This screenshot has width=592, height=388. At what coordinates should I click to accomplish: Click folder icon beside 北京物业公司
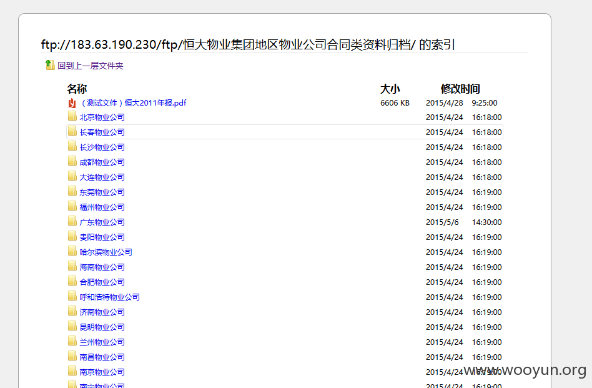tap(72, 116)
